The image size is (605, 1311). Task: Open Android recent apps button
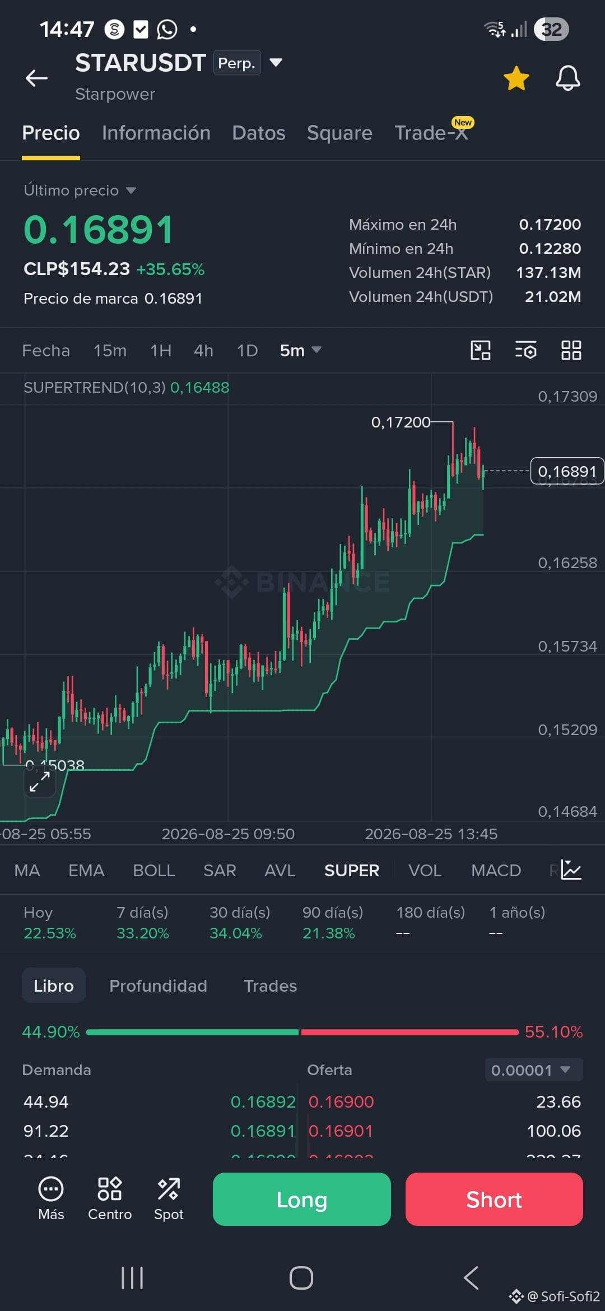click(x=132, y=1278)
